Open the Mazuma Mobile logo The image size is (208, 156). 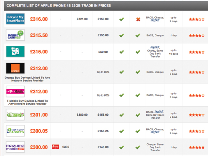tap(15, 147)
